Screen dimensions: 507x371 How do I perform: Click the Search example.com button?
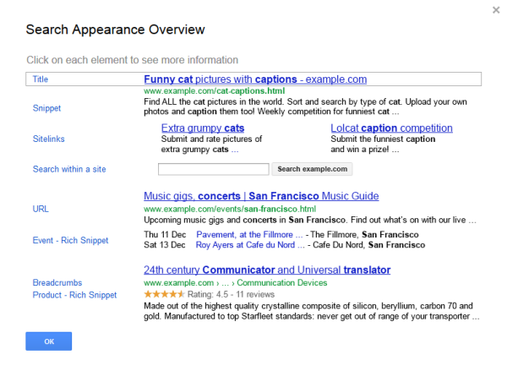(312, 169)
